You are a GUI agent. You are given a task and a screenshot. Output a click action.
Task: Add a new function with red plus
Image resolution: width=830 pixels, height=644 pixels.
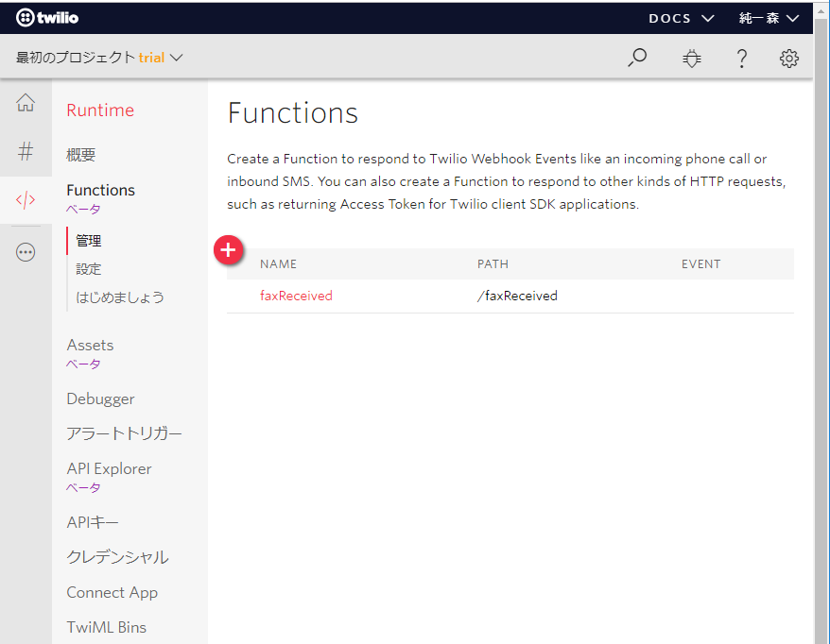pyautogui.click(x=228, y=249)
